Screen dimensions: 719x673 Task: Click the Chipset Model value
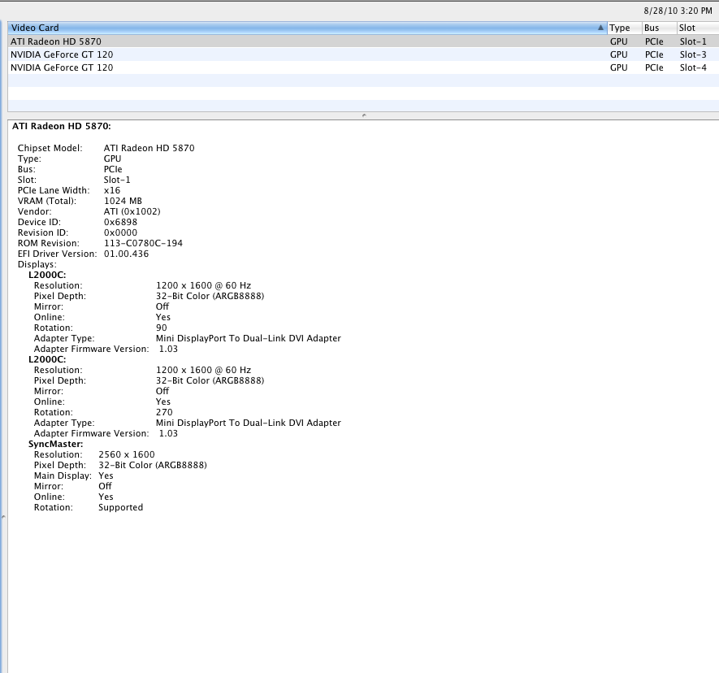[149, 148]
